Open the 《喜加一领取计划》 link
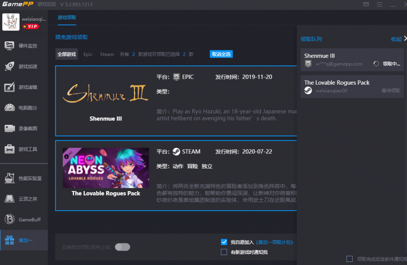 coord(275,242)
